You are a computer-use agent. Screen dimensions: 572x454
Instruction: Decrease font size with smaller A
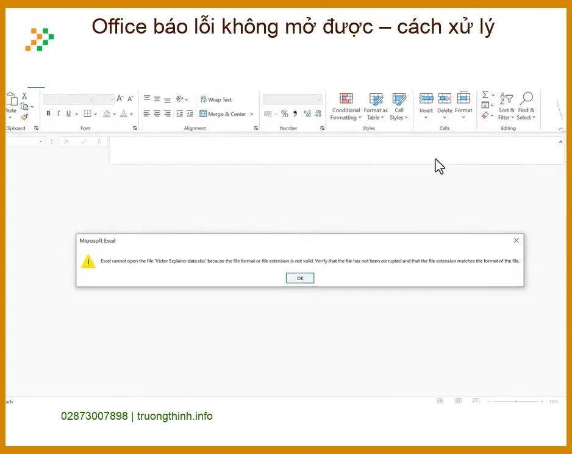click(x=130, y=98)
